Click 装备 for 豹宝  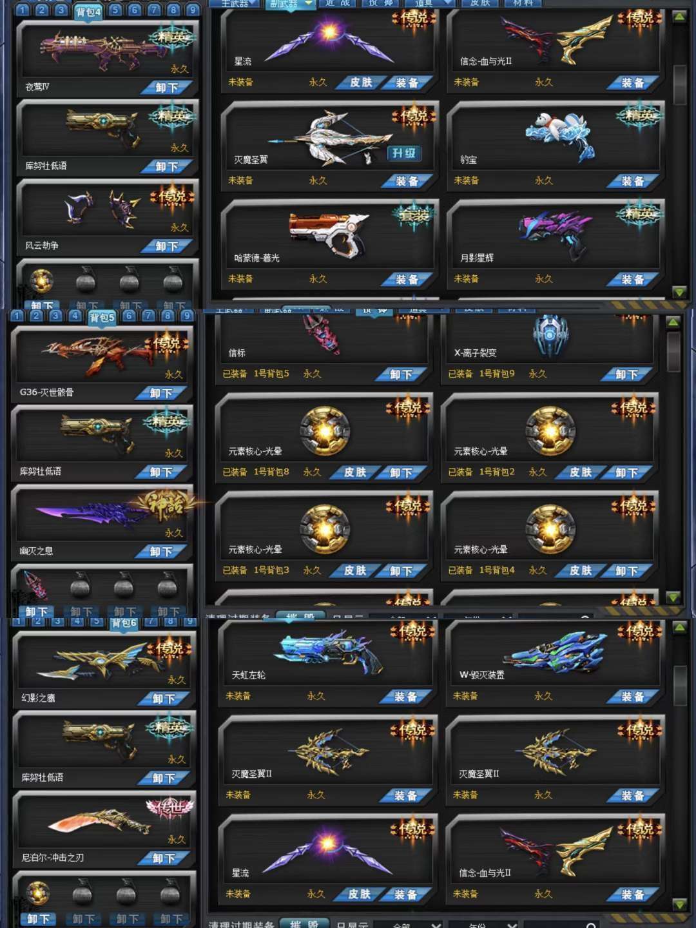pos(633,181)
